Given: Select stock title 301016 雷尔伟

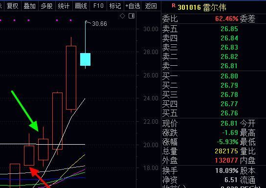Looking at the screenshot, I should 202,7.
